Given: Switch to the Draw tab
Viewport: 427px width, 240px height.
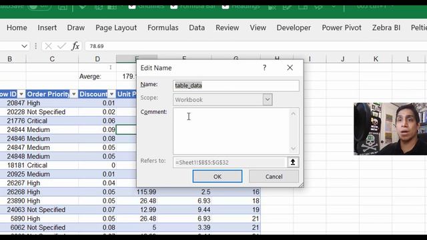Looking at the screenshot, I should pyautogui.click(x=76, y=27).
